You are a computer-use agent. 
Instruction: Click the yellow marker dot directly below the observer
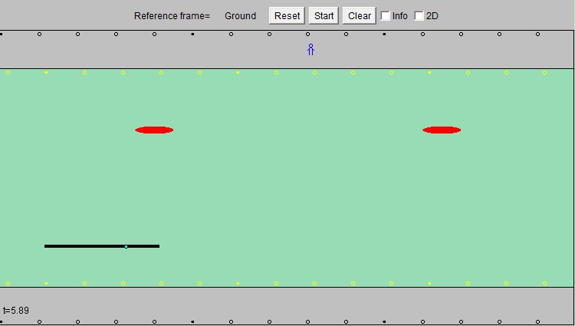point(314,73)
